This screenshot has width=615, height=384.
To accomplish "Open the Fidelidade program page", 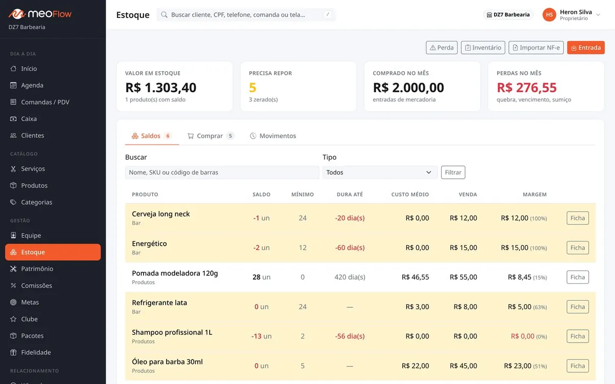I will pos(53,352).
